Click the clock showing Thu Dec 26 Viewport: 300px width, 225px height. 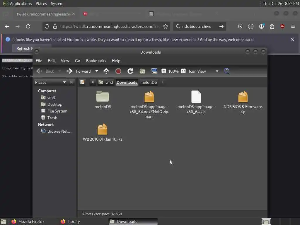(x=280, y=4)
